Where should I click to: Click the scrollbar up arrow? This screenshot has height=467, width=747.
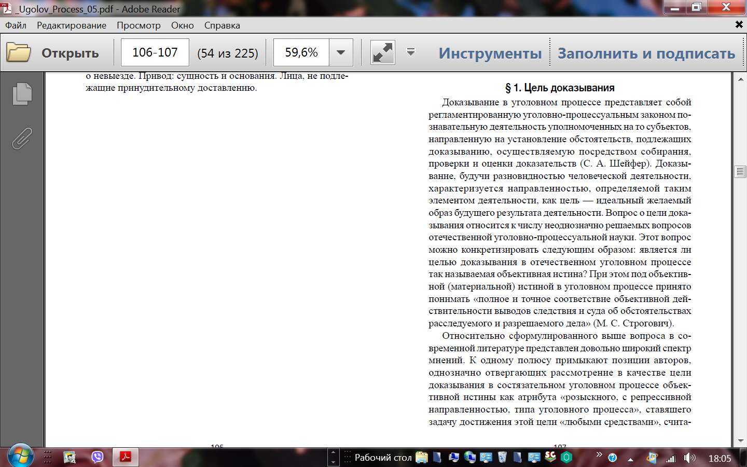pyautogui.click(x=740, y=79)
